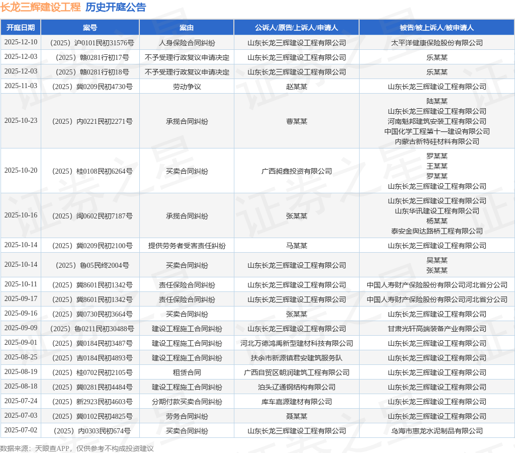Click 中国化学工程第十一建设有限公司 in defendant list

(437, 131)
